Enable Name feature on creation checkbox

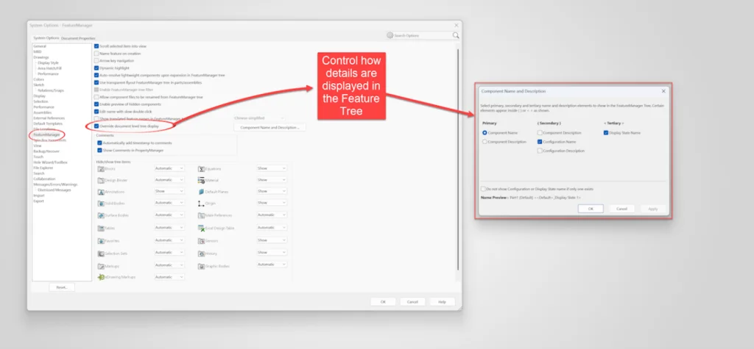click(x=96, y=54)
